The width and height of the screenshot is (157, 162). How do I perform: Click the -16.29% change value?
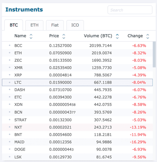coord(138,142)
